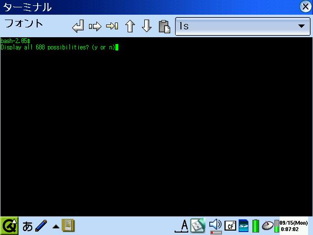Viewport: 313px width, 235px height.
Task: Open the speaker volume control
Action: pyautogui.click(x=215, y=226)
